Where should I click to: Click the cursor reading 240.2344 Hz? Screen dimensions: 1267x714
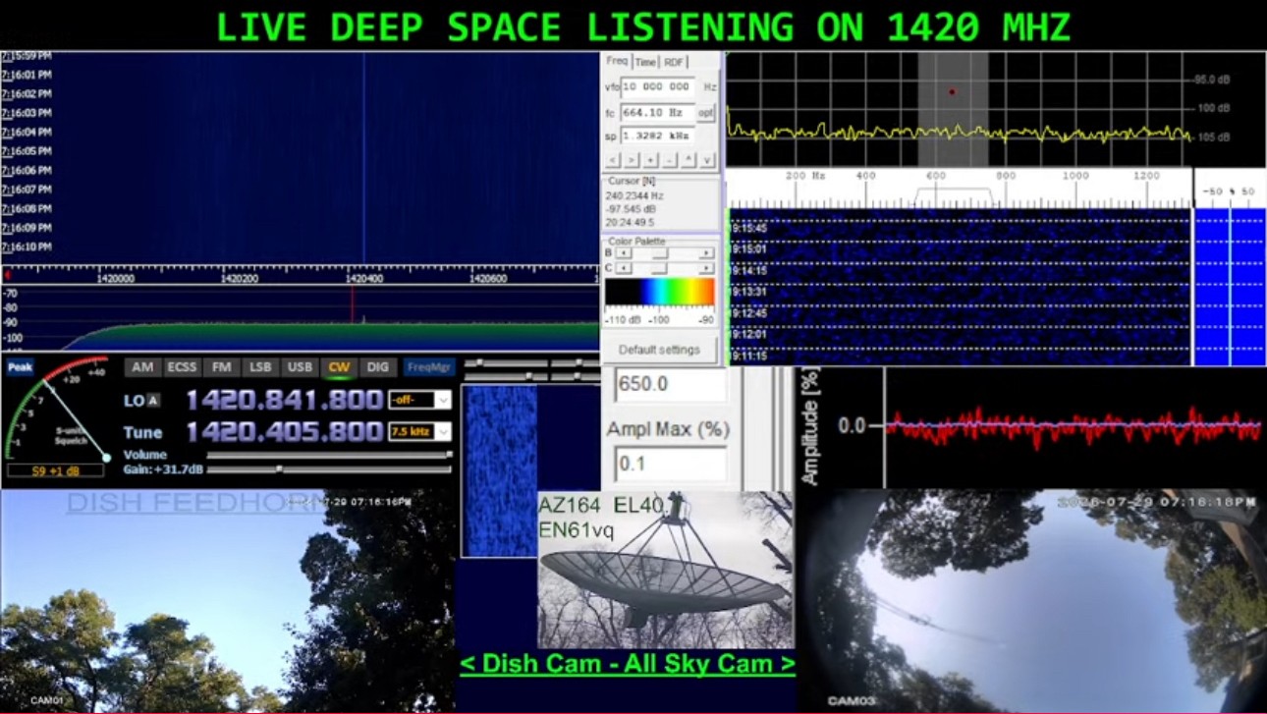click(x=634, y=195)
